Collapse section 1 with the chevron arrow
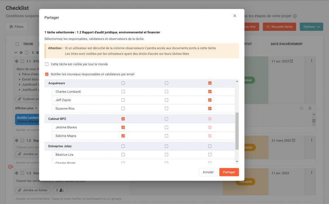The image size is (329, 204). click(x=16, y=53)
